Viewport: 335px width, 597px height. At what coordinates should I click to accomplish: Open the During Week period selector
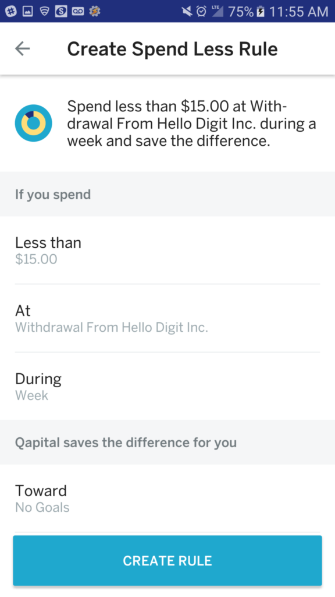tap(167, 386)
